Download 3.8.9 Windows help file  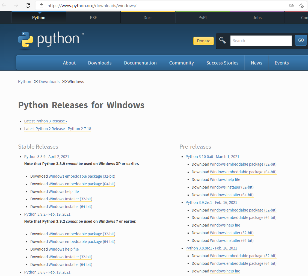point(64,192)
